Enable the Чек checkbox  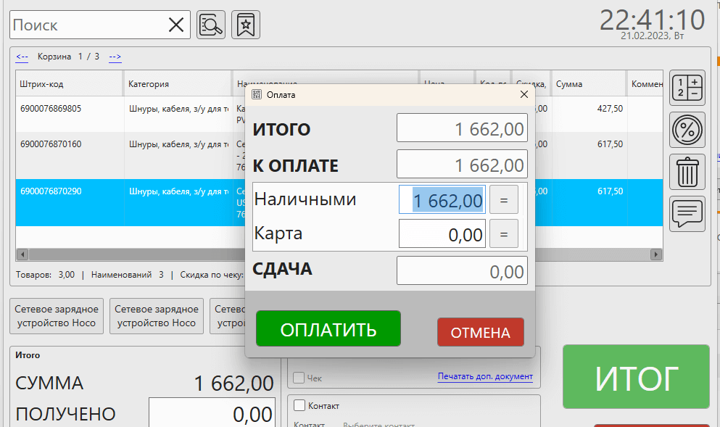pyautogui.click(x=299, y=378)
